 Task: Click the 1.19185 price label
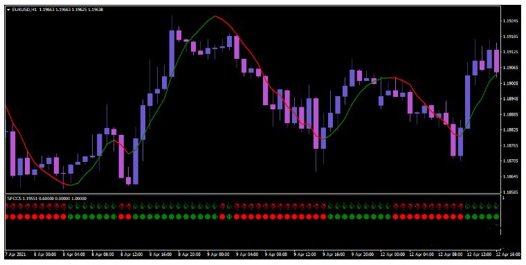[511, 37]
